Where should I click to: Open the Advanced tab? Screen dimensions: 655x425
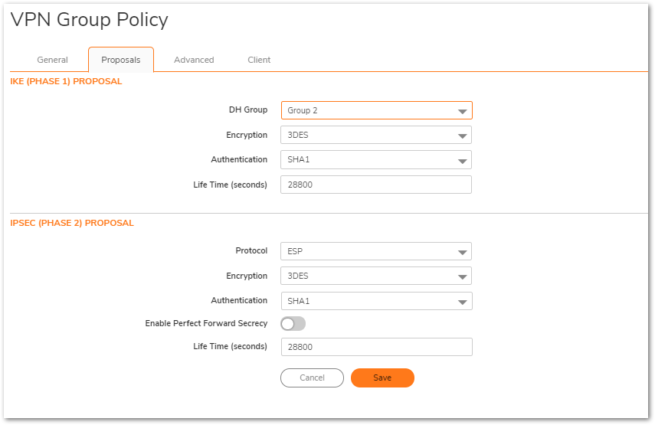[x=194, y=60]
